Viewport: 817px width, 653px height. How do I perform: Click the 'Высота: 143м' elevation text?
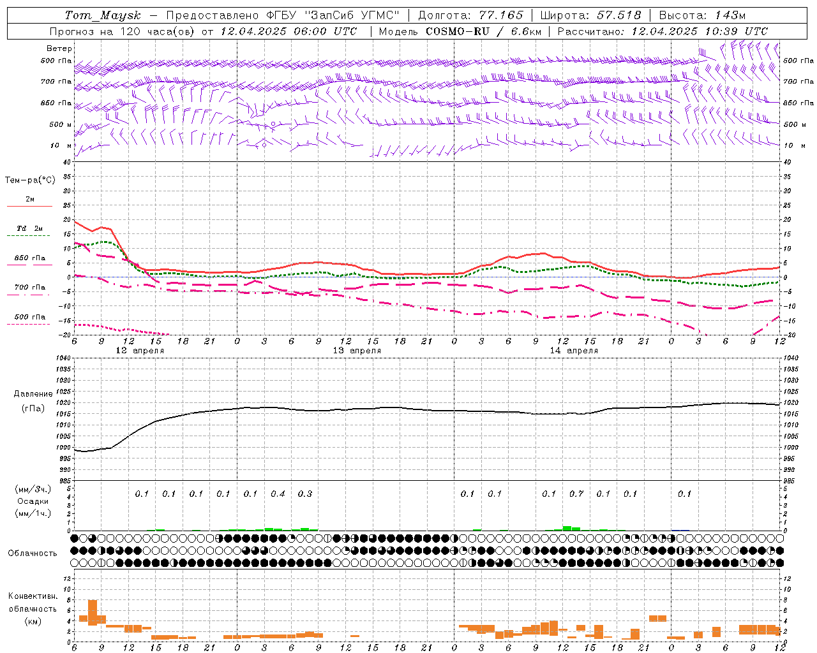pos(702,15)
